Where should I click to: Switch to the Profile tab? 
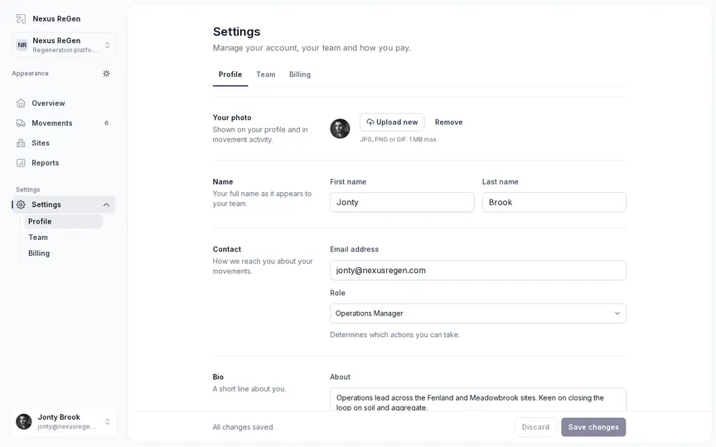[230, 74]
